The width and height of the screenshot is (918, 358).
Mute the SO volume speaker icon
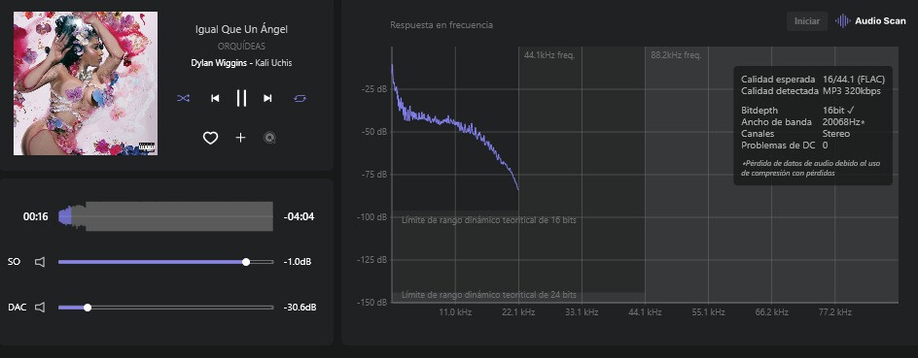[x=40, y=262]
